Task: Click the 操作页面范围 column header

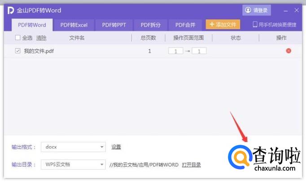Action: (188, 38)
